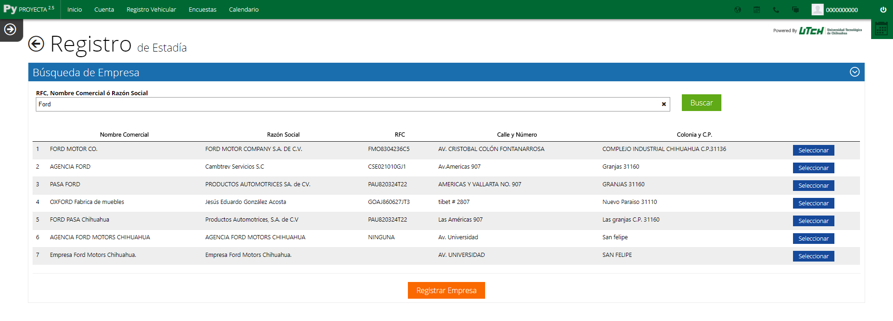Open the globe icon in the top bar
This screenshot has height=321, width=893.
(x=738, y=10)
